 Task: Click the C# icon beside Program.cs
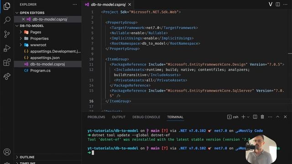click(26, 71)
